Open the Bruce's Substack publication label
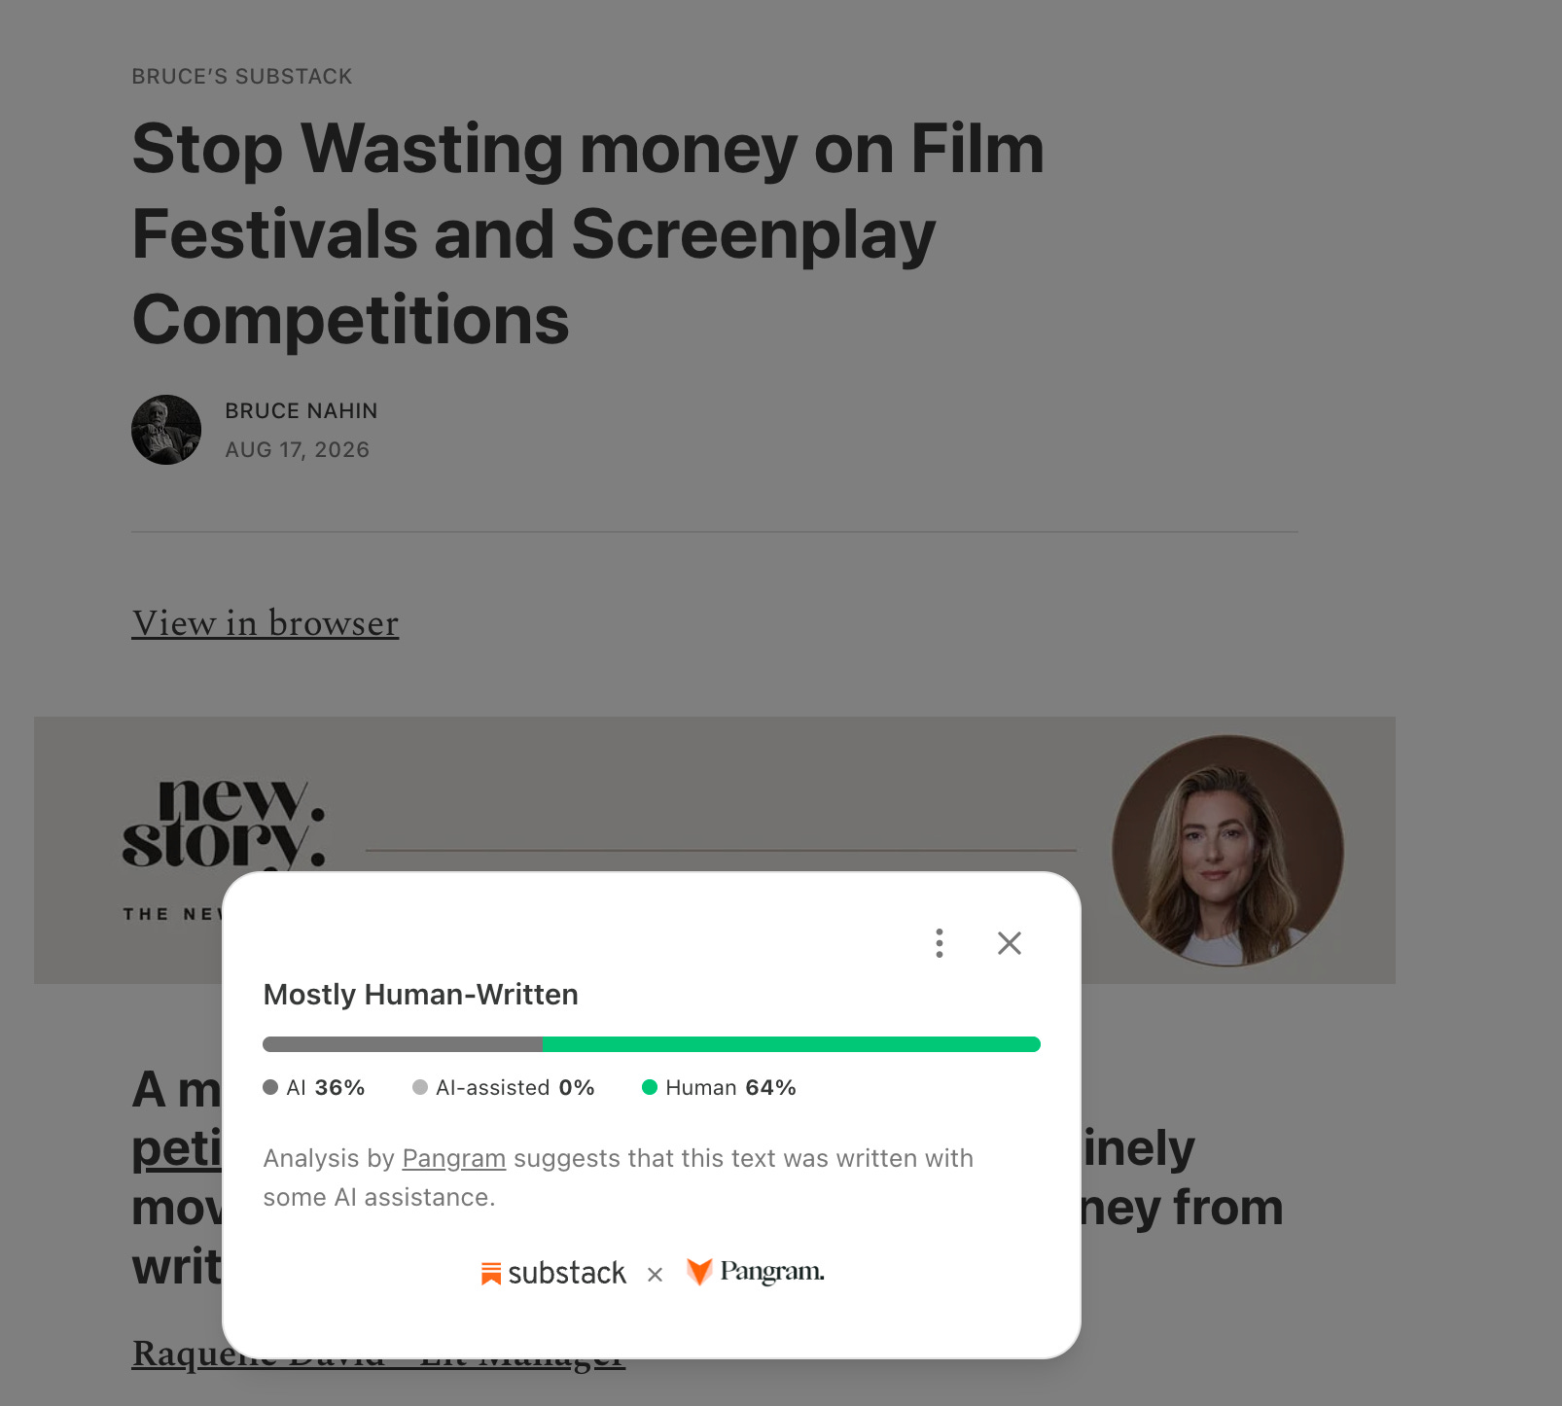Viewport: 1562px width, 1406px height. pyautogui.click(x=242, y=76)
